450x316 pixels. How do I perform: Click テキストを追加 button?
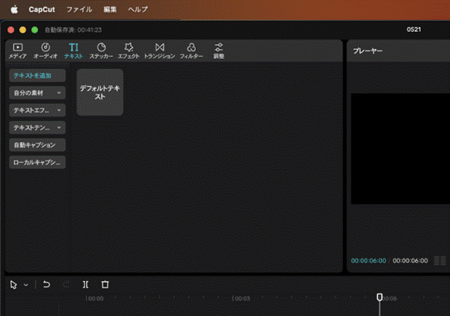point(37,75)
